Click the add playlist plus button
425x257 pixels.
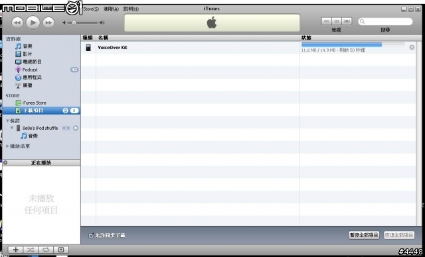[x=15, y=250]
